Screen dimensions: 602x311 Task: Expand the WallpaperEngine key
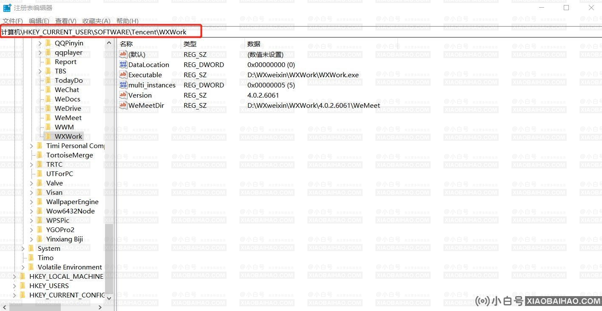tap(32, 202)
